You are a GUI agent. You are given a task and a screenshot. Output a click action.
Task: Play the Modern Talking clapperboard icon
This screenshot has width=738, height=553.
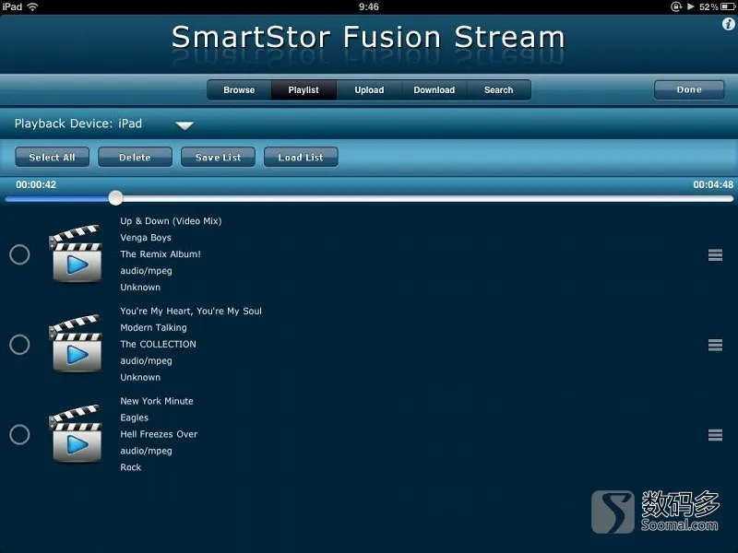(x=76, y=344)
